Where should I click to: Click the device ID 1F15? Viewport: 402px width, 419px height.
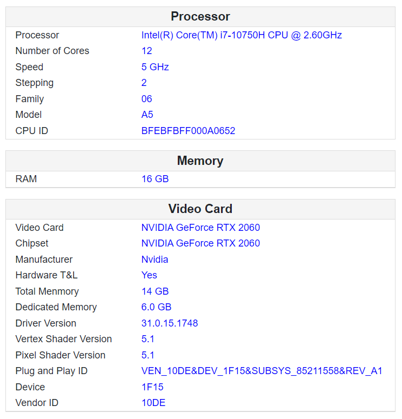(152, 387)
